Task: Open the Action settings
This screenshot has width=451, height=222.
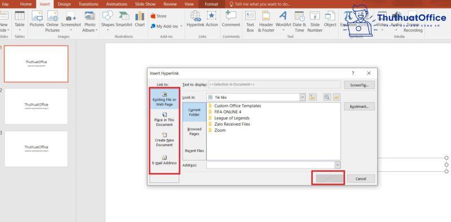Action: (212, 19)
